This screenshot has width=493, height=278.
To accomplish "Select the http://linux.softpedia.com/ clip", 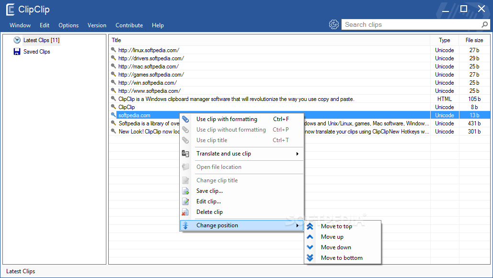I will pos(149,50).
